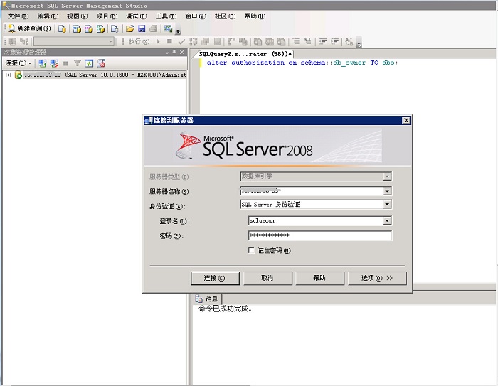Open the Project (项目) menu
498x386 pixels.
tap(107, 16)
